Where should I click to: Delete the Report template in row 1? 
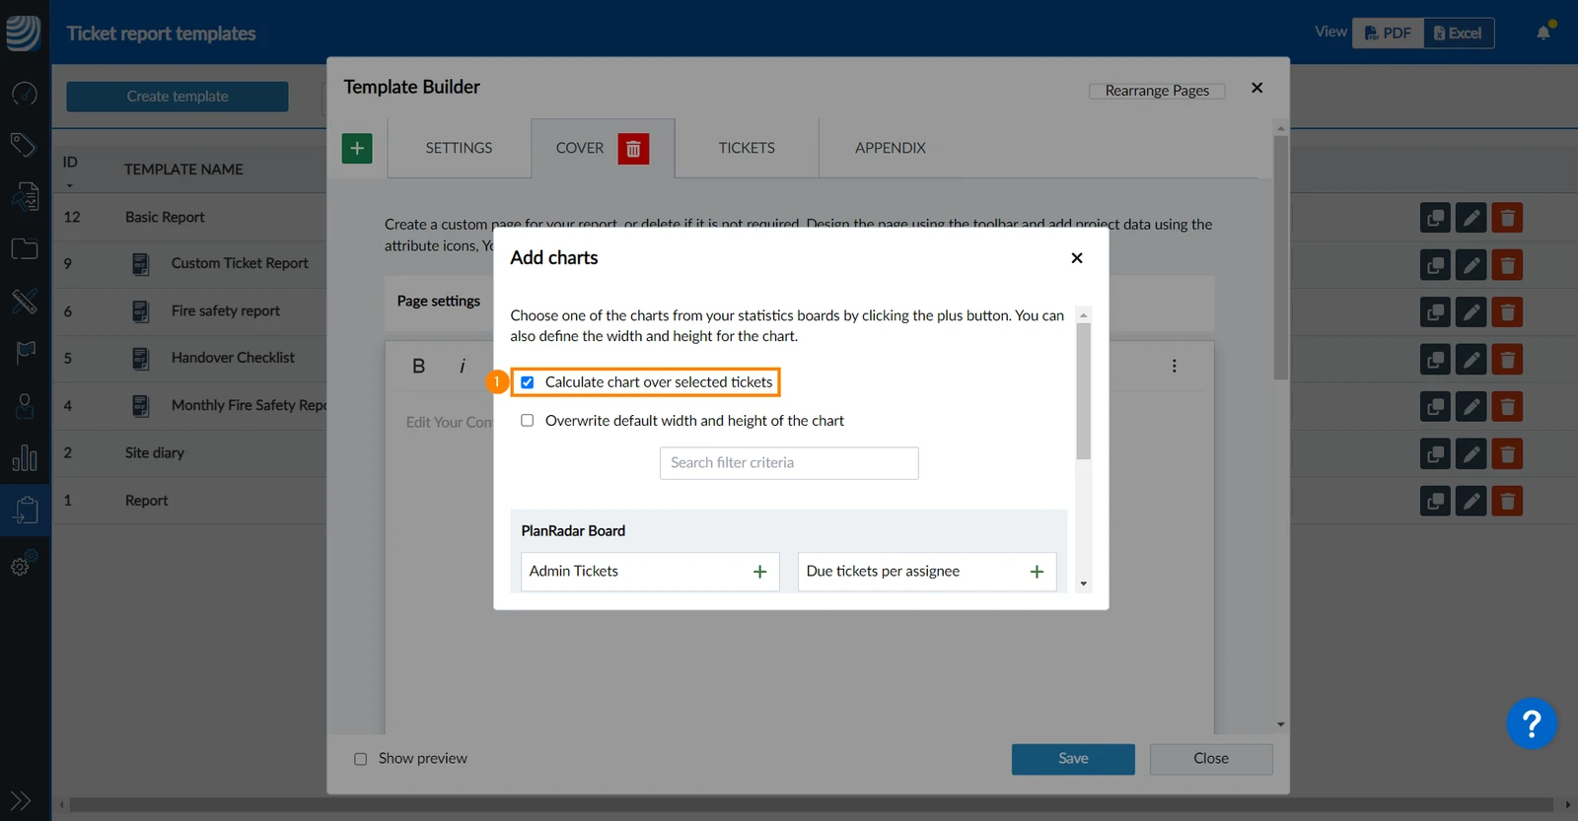click(1507, 502)
